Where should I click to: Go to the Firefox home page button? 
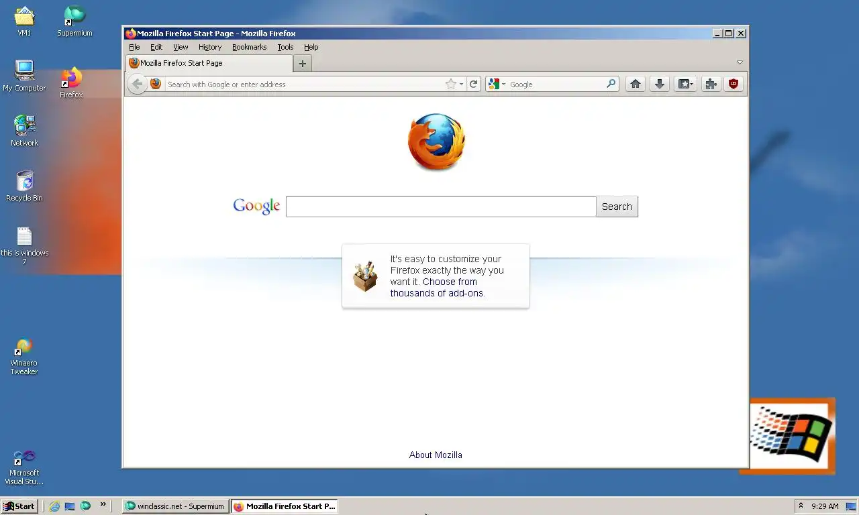(635, 84)
